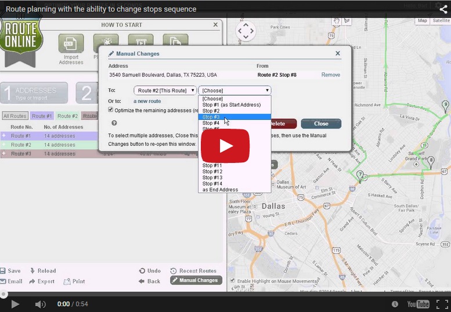The width and height of the screenshot is (451, 312).
Task: Play the video using the red YouTube button
Action: click(x=225, y=146)
